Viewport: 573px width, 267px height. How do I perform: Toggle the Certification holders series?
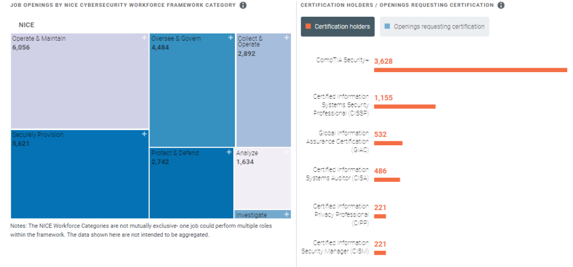pos(337,27)
